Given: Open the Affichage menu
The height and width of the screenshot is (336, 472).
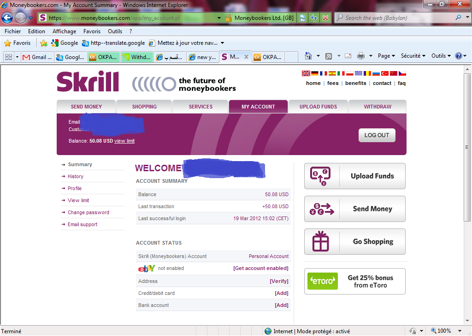Looking at the screenshot, I should (64, 31).
